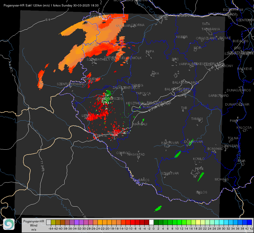Click the DUNAFÖLDVAR town label

[x=237, y=104]
